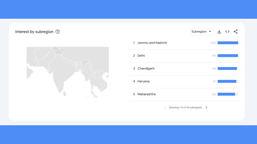Go to previous page of subregions
This screenshot has width=257, height=144.
click(x=165, y=107)
